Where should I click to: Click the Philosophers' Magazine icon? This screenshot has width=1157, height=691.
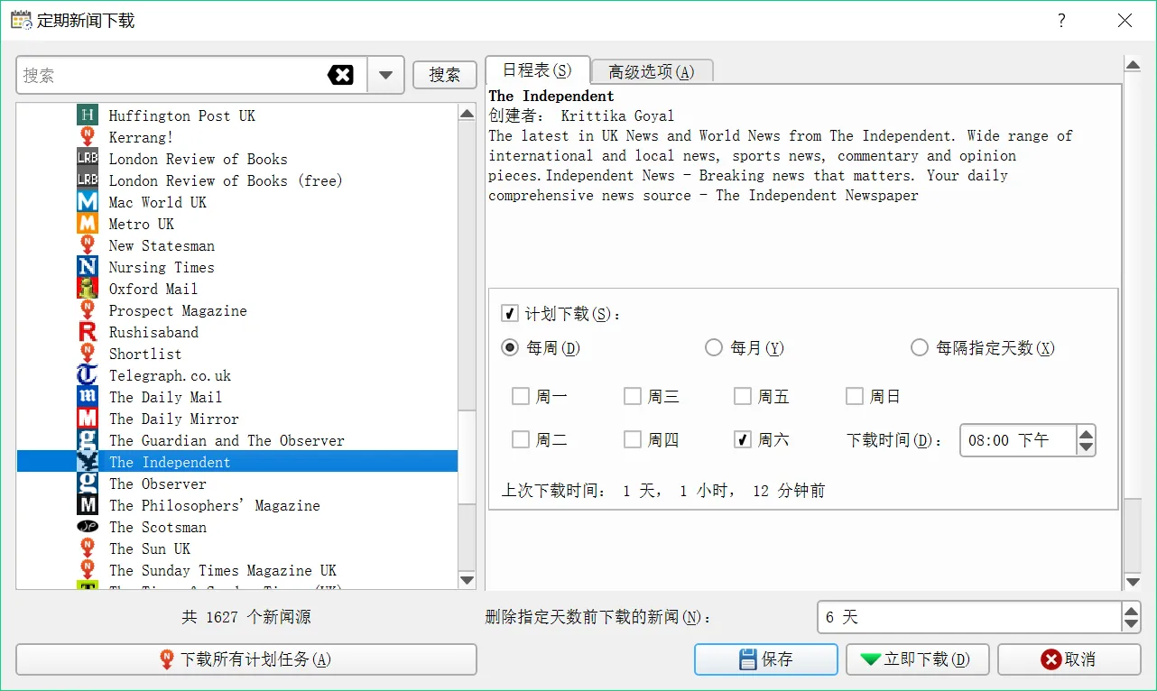pyautogui.click(x=88, y=505)
